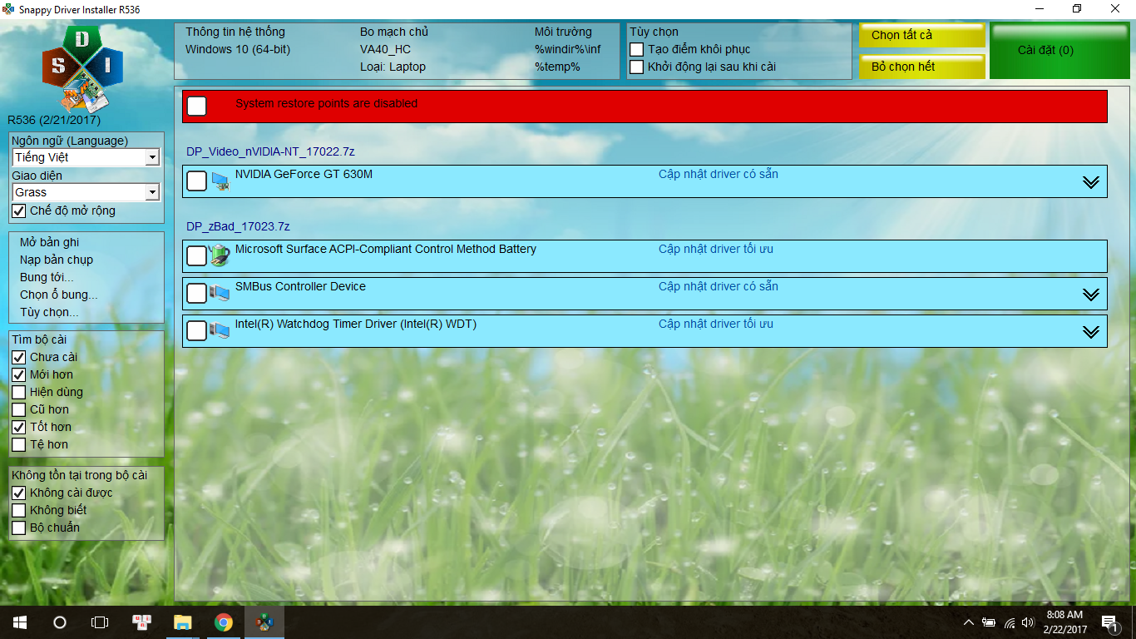Click the NVIDIA GeForce GT 630M device icon

click(220, 181)
